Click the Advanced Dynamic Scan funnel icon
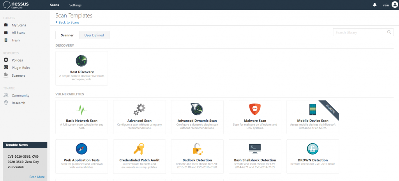 197,109
